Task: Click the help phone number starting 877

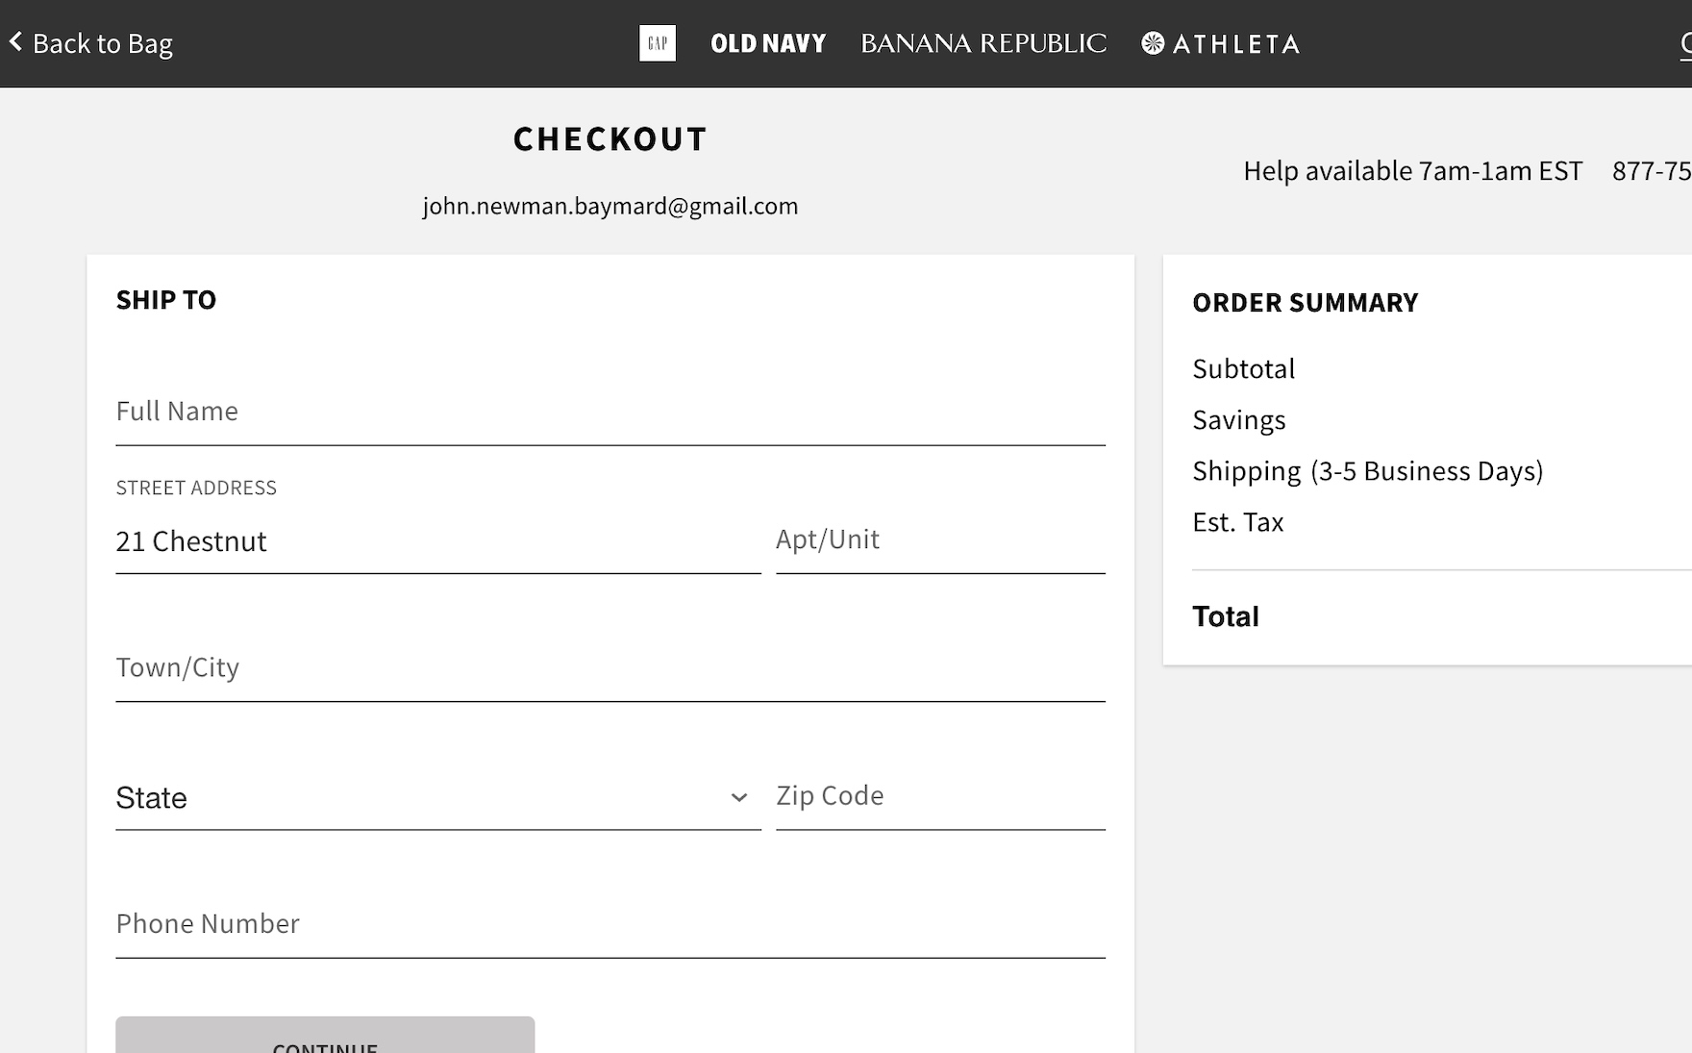Action: click(x=1651, y=171)
